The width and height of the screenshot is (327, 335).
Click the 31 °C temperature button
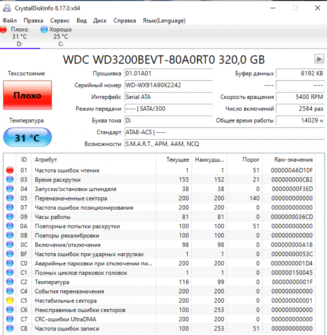point(28,138)
